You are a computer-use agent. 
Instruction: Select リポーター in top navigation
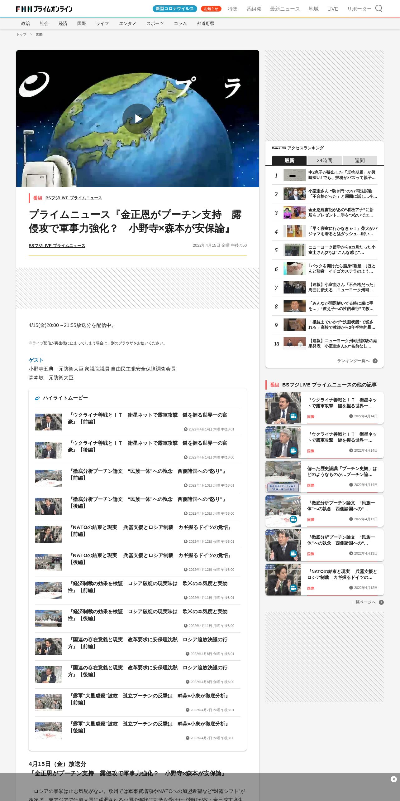pyautogui.click(x=360, y=9)
